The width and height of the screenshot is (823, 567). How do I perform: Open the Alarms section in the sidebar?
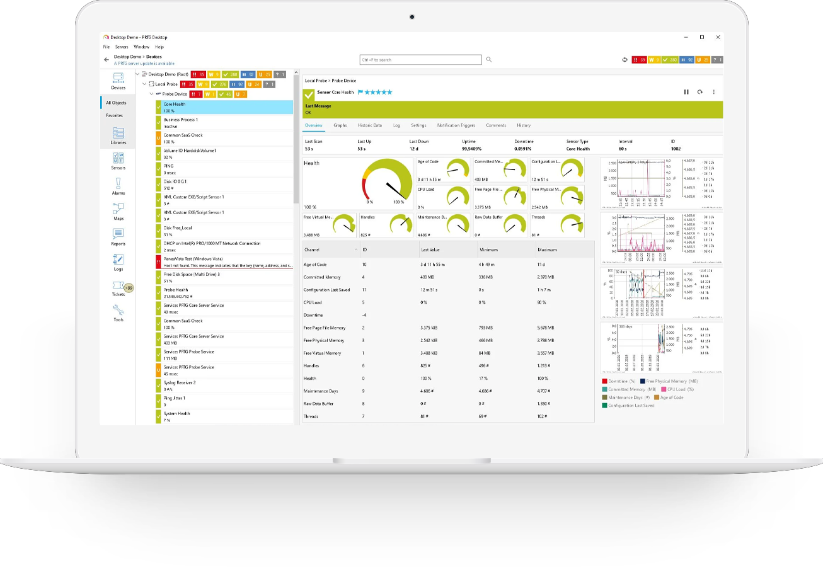coord(118,186)
